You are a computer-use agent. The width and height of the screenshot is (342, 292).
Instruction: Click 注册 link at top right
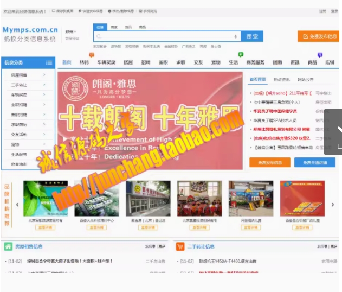pyautogui.click(x=322, y=11)
